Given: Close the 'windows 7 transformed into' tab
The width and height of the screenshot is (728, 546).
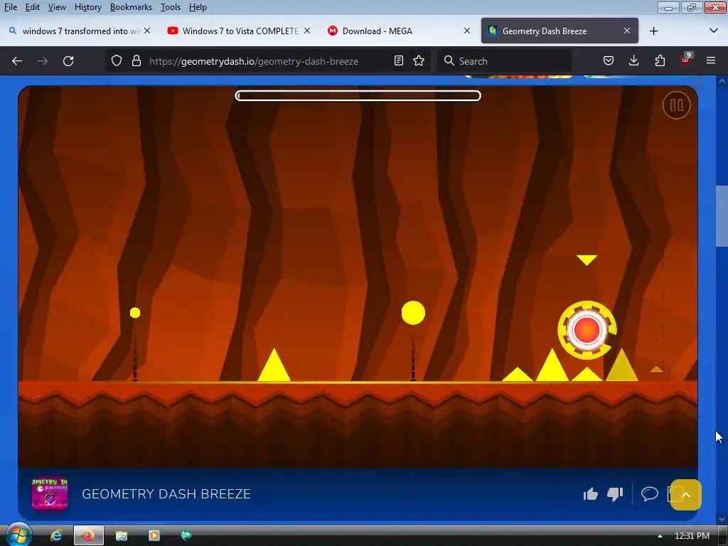Looking at the screenshot, I should [147, 31].
